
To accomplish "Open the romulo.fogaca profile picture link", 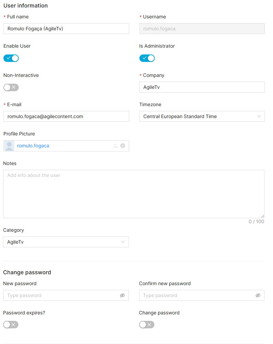I will coord(33,146).
